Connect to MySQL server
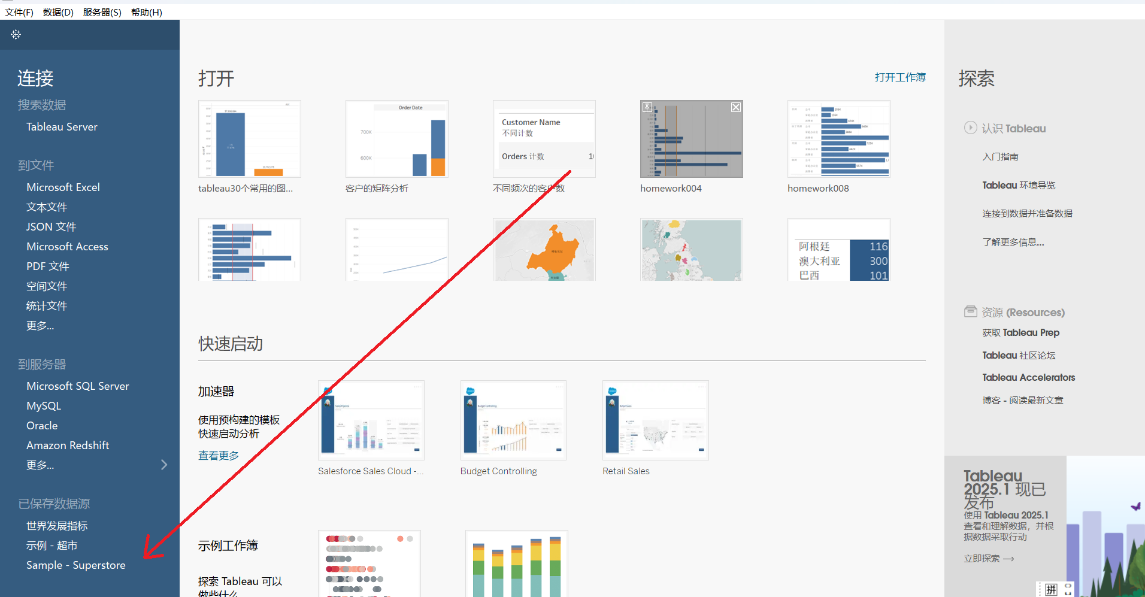This screenshot has height=597, width=1145. point(44,406)
